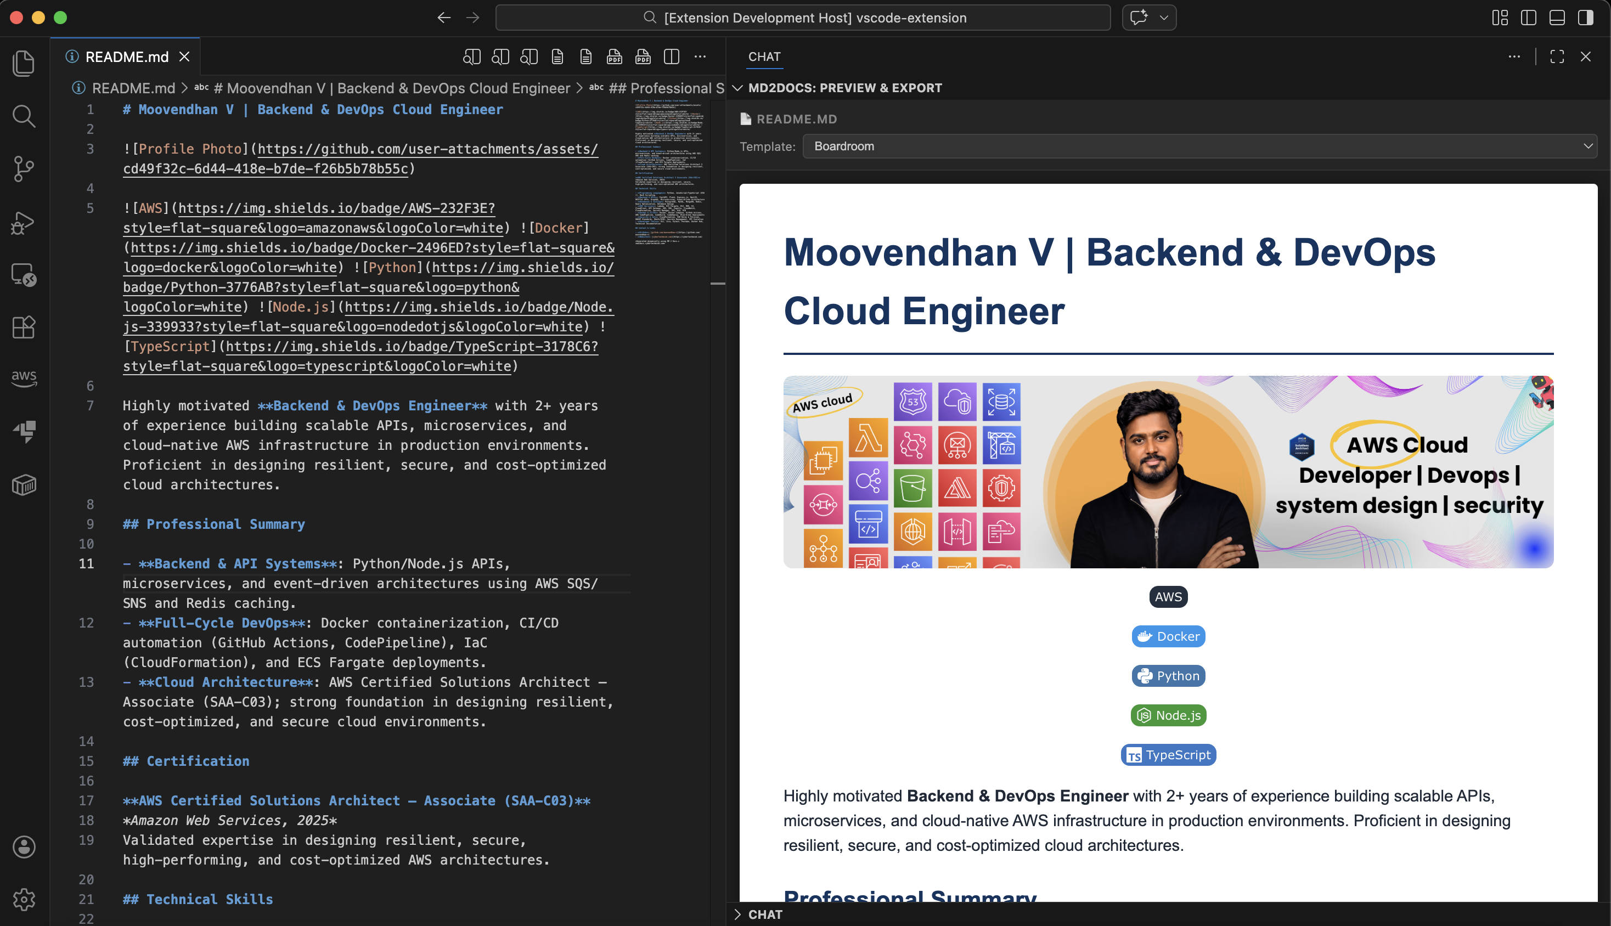Click the '## Certification' heading line

pyautogui.click(x=185, y=761)
